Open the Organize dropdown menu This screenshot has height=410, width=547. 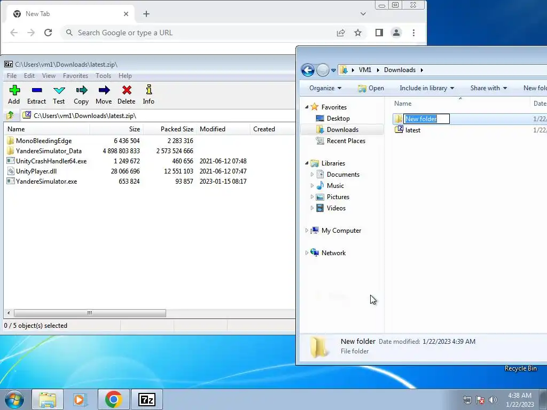(325, 88)
